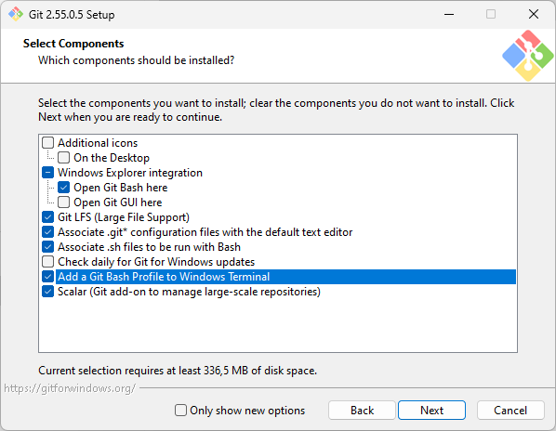Click the Git logo in title bar
Viewport: 556px width, 431px height.
(x=16, y=14)
